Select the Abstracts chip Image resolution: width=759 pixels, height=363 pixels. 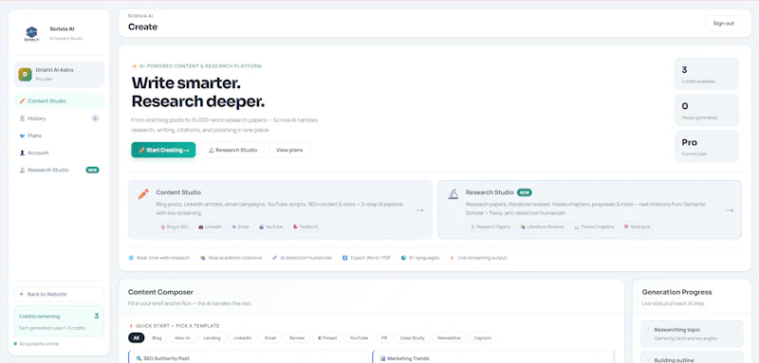637,227
